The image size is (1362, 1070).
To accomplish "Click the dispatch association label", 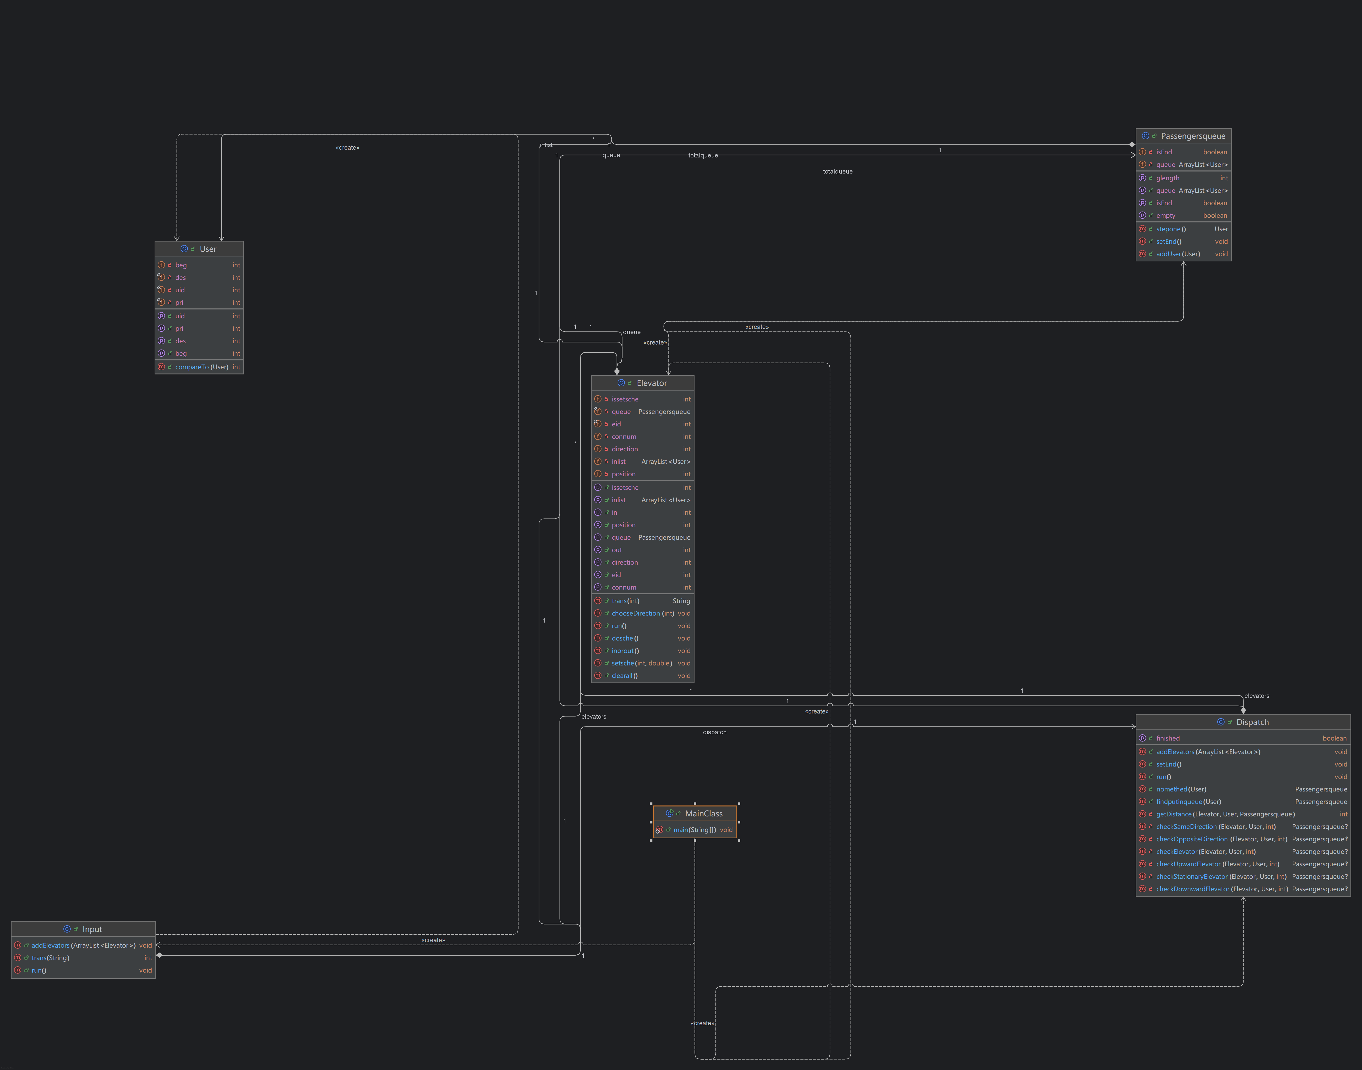I will (714, 732).
